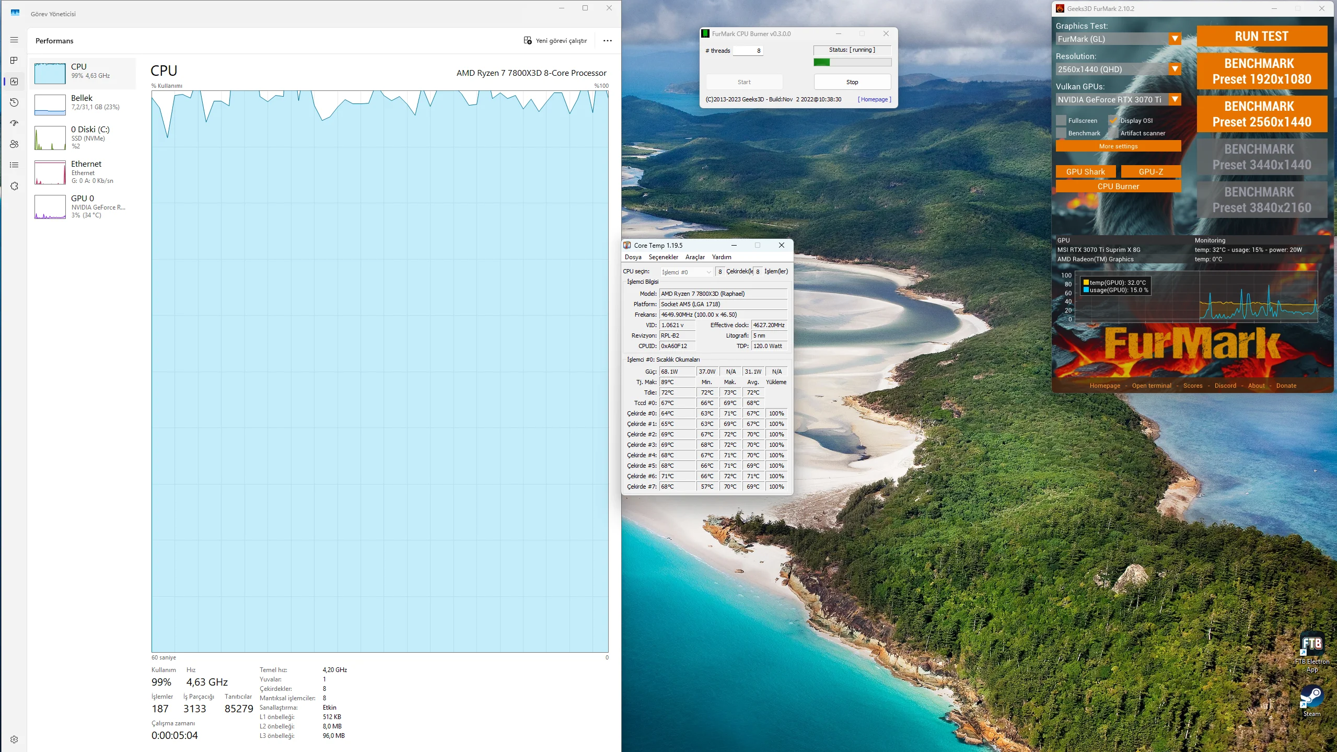Open Startup apps page icon
The width and height of the screenshot is (1337, 752).
14,123
